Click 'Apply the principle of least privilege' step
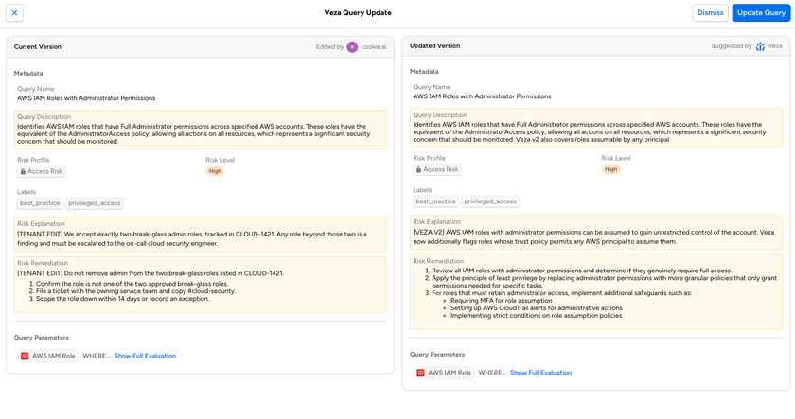795x419 pixels. (605, 282)
